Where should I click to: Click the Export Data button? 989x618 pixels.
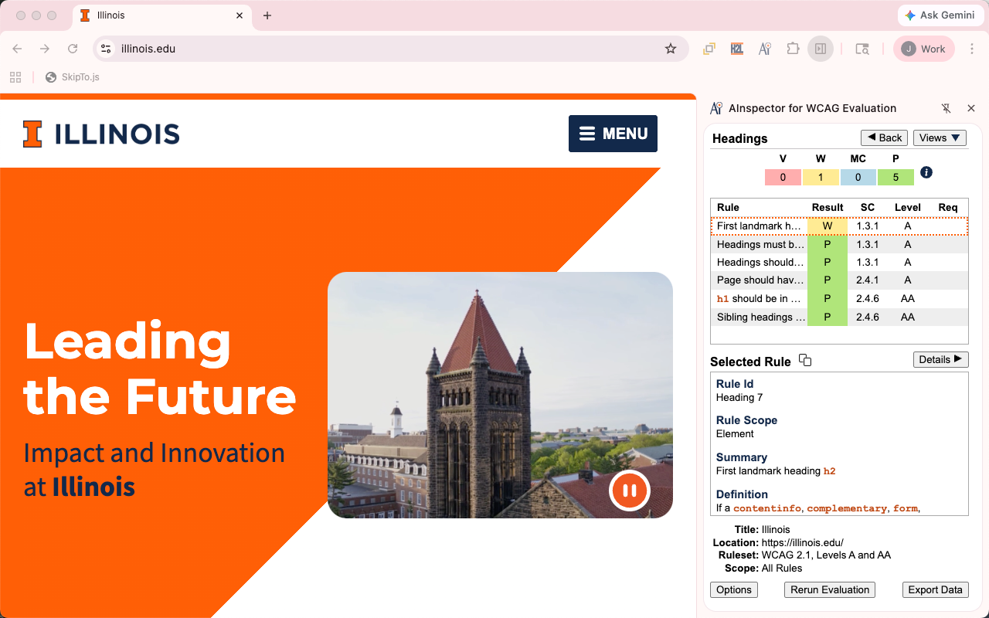tap(935, 589)
